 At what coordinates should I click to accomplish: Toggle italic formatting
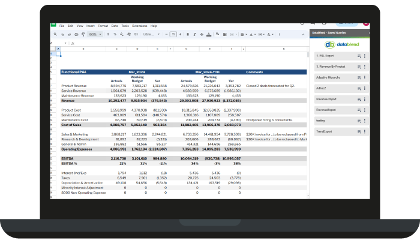(x=195, y=34)
